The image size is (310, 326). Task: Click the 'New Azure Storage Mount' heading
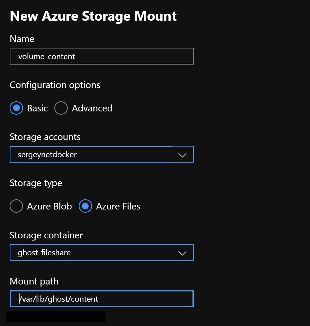point(93,16)
